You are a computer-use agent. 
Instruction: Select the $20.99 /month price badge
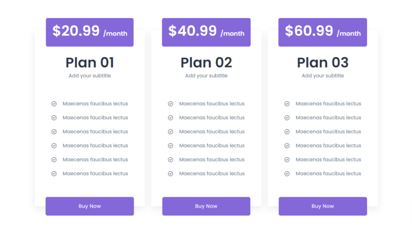(x=90, y=32)
